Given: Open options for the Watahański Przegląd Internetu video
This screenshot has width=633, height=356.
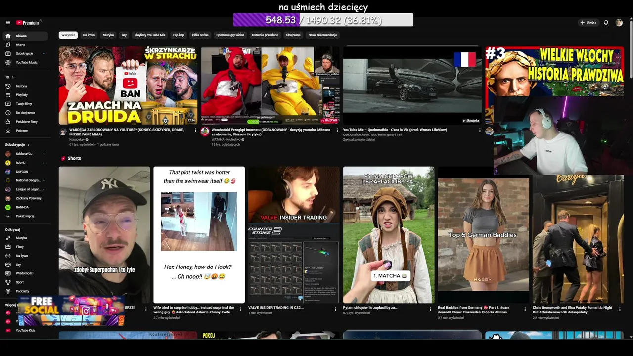Looking at the screenshot, I should pos(338,130).
